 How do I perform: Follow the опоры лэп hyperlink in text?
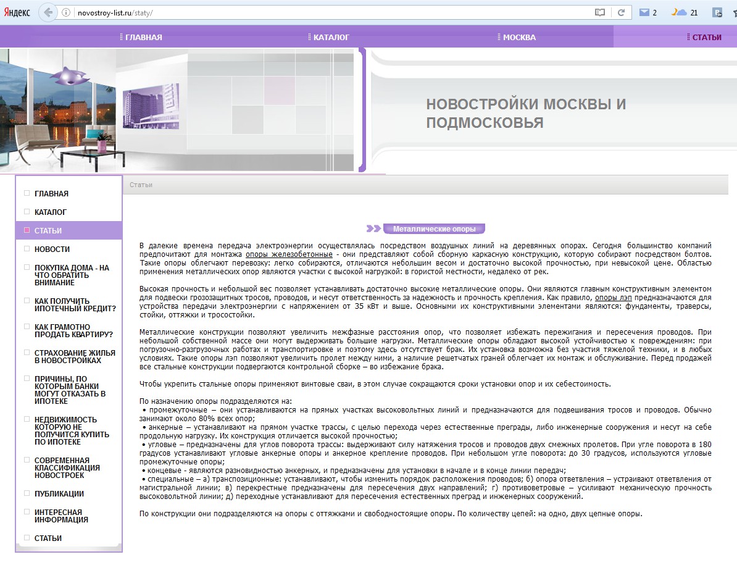(614, 298)
